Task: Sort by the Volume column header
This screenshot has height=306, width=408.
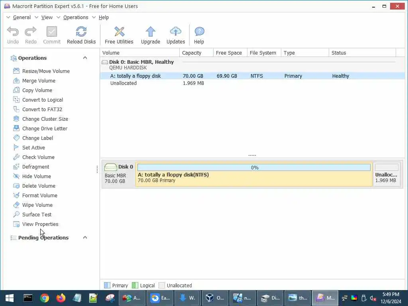Action: (x=140, y=53)
